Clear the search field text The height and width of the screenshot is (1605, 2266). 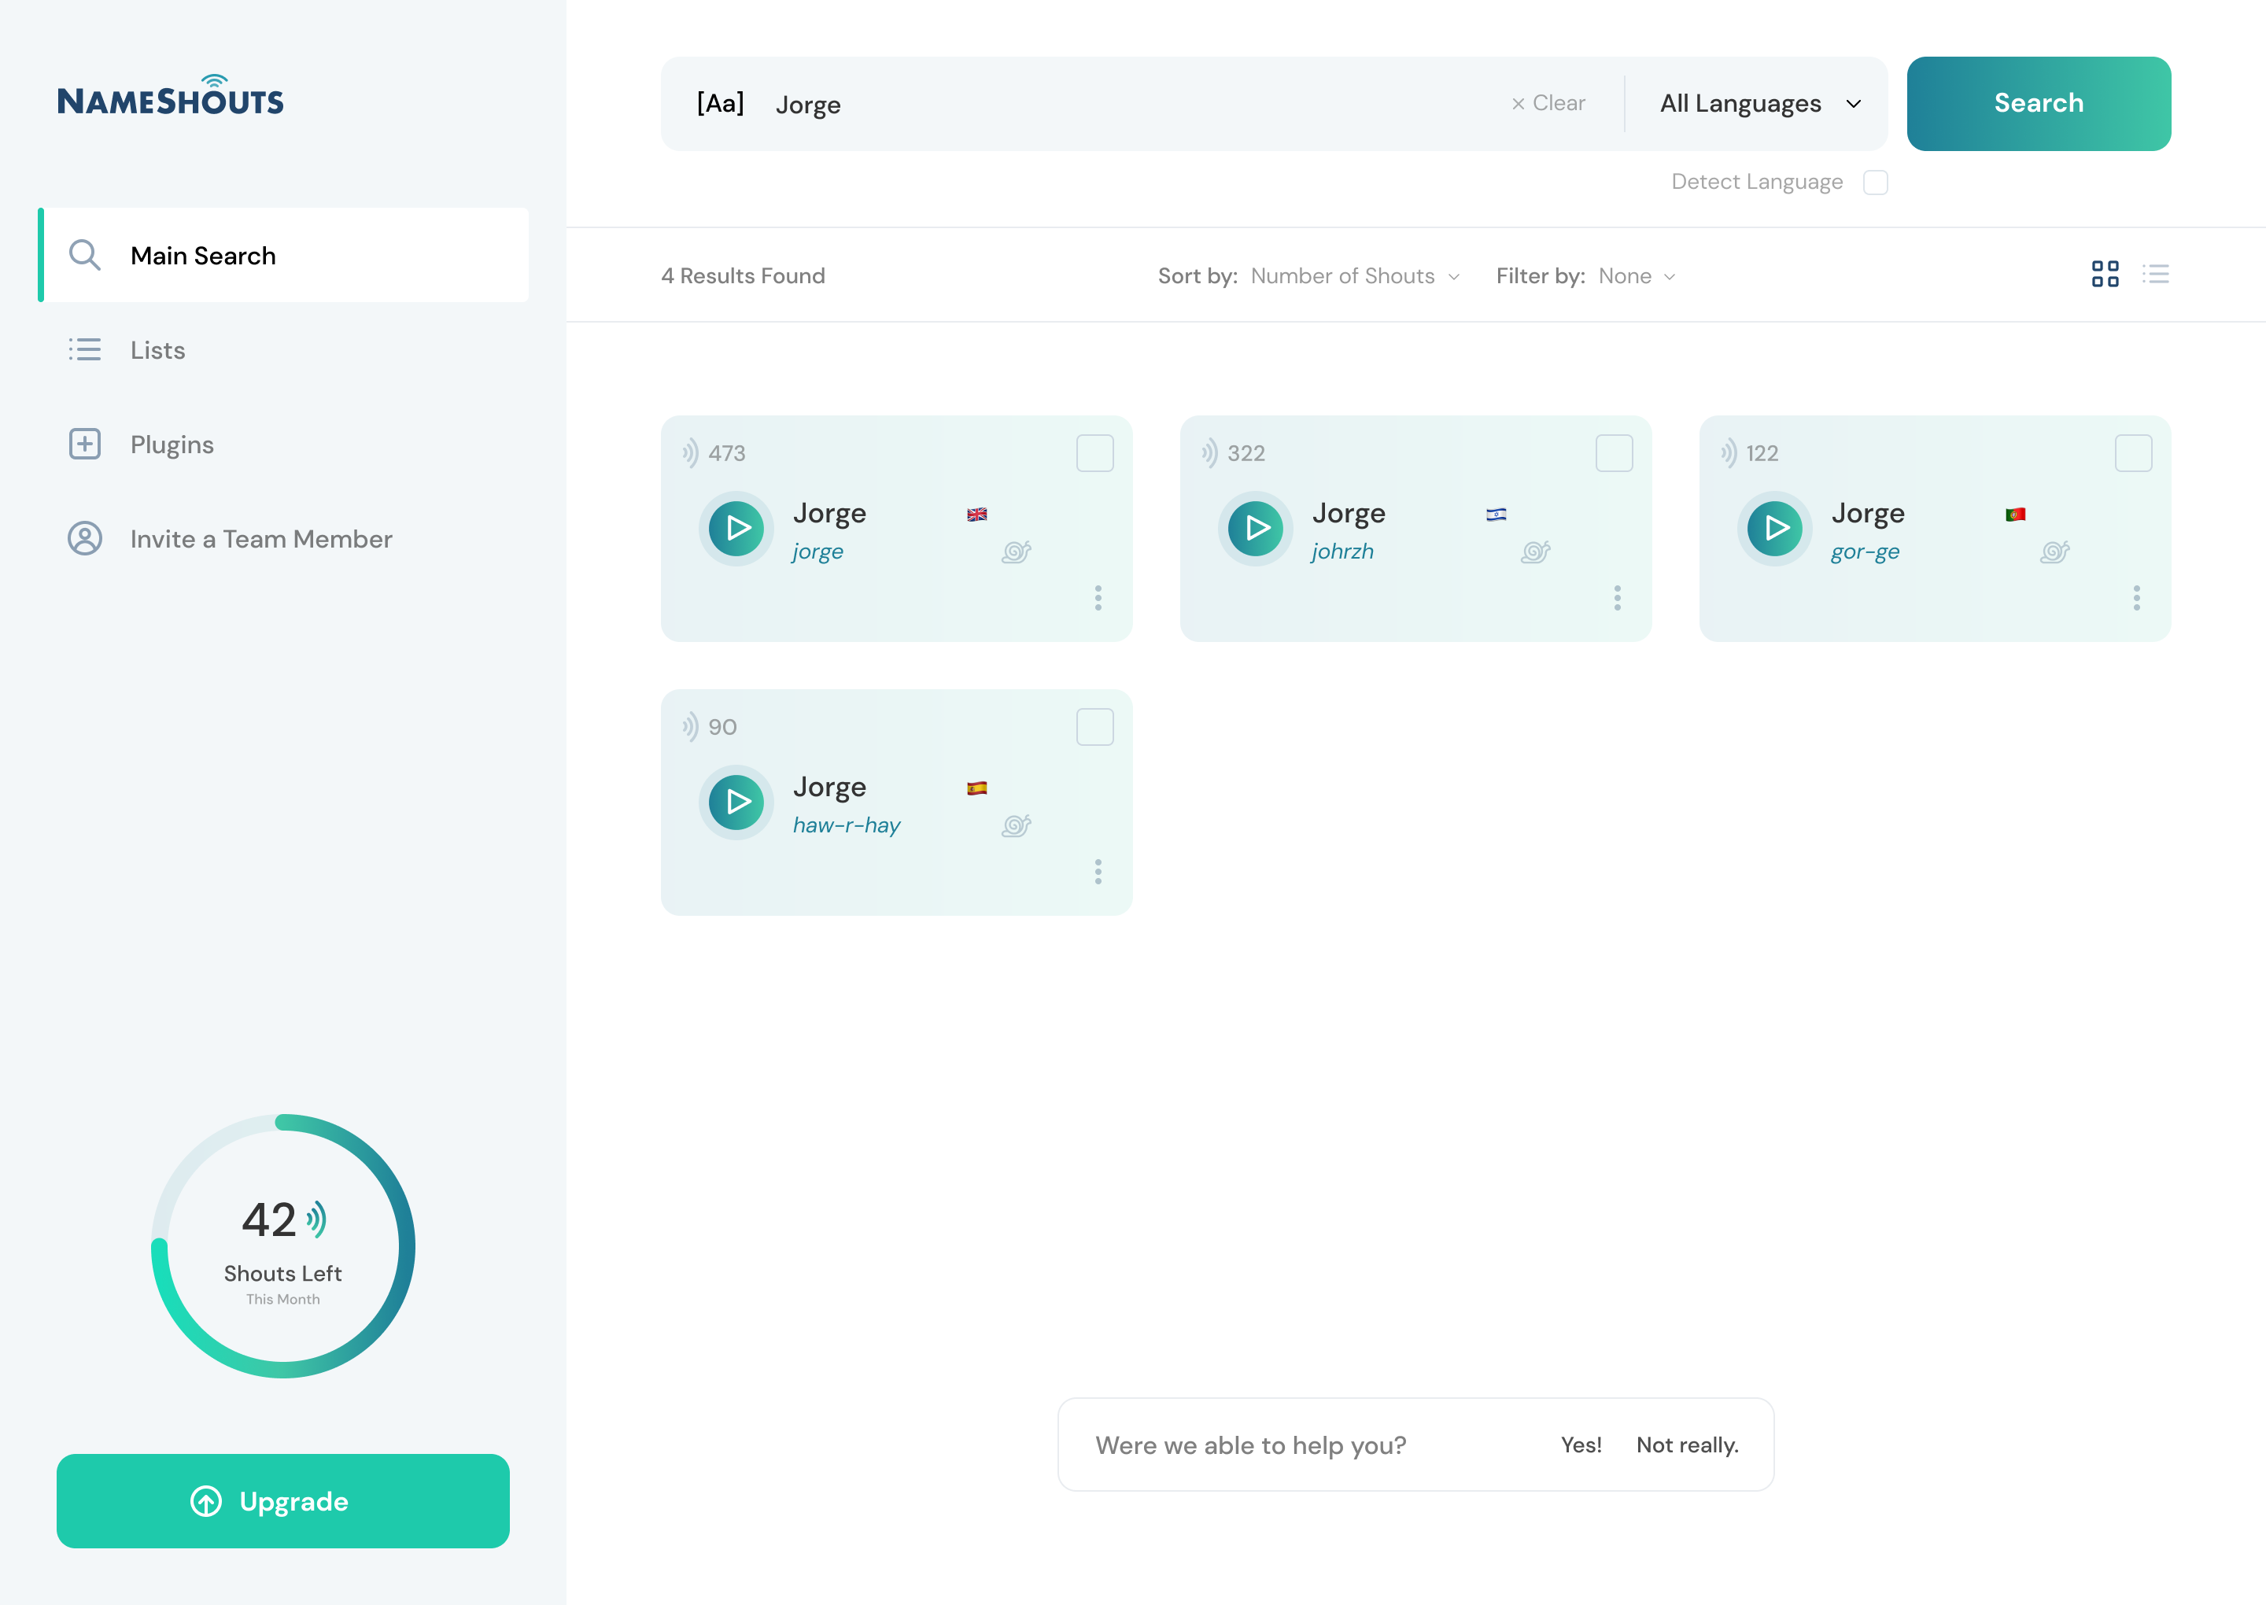point(1548,103)
